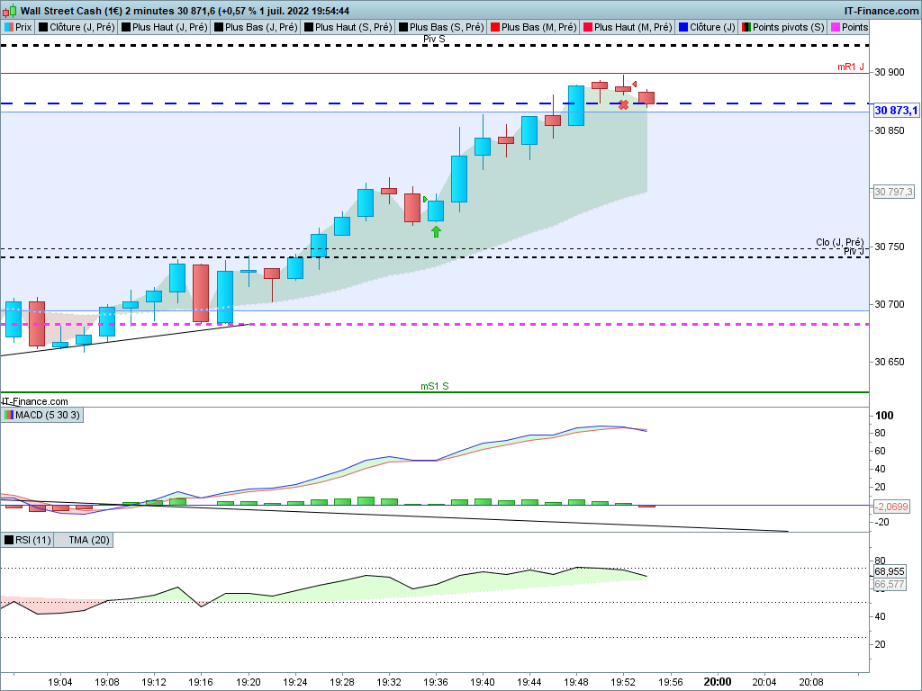Viewport: 922px width, 691px height.
Task: Click the MACD value label -2,0699
Action: coord(890,507)
